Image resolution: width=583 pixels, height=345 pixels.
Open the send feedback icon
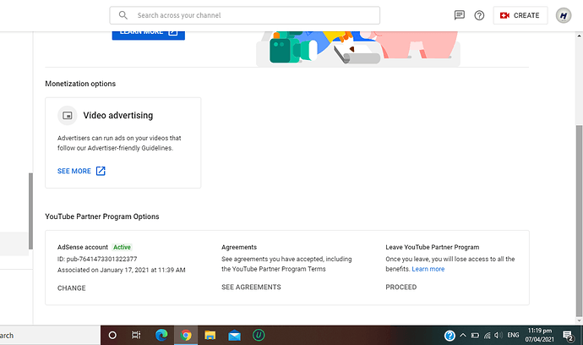point(460,15)
